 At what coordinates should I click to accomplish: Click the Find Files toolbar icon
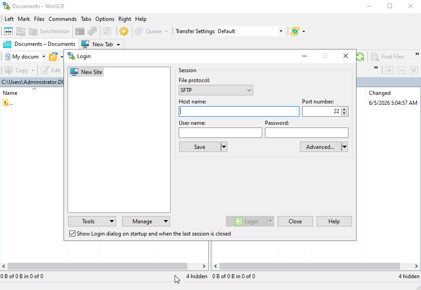pos(375,57)
